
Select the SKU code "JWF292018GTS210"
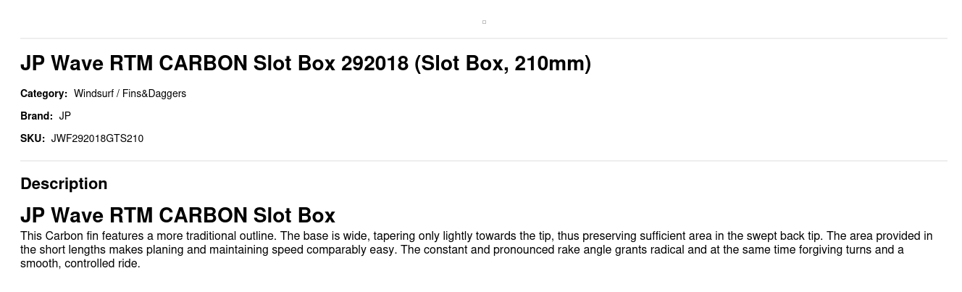(x=97, y=138)
